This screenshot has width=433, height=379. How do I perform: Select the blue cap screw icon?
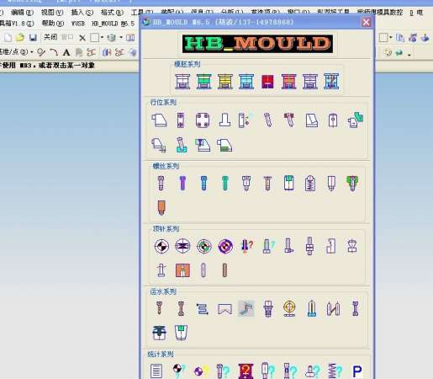[203, 183]
